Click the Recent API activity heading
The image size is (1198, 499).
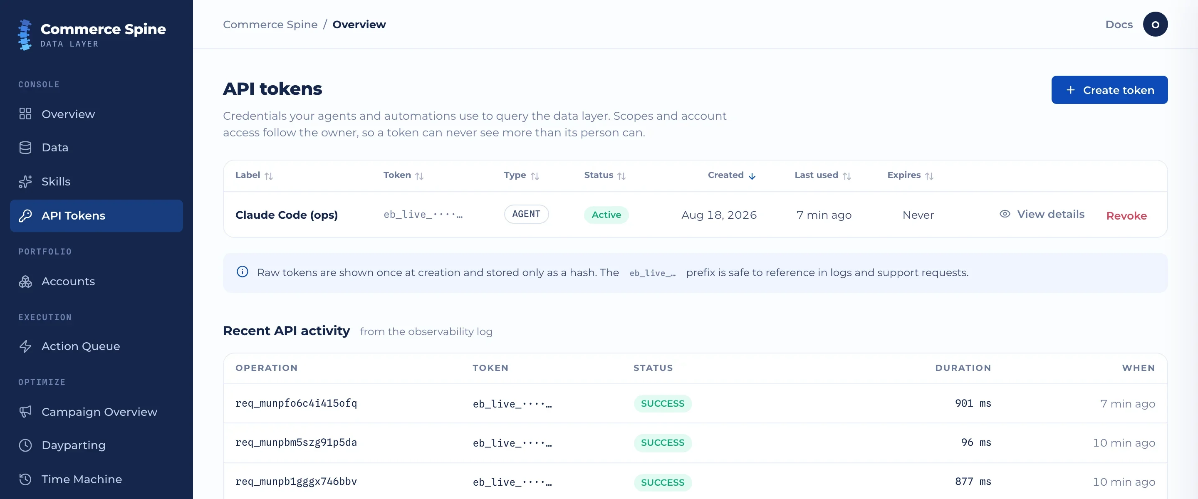click(287, 331)
